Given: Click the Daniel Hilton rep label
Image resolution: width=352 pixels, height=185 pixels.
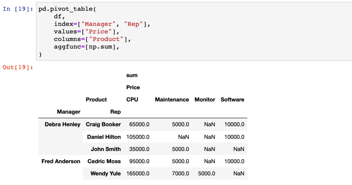Looking at the screenshot, I should click(104, 137).
